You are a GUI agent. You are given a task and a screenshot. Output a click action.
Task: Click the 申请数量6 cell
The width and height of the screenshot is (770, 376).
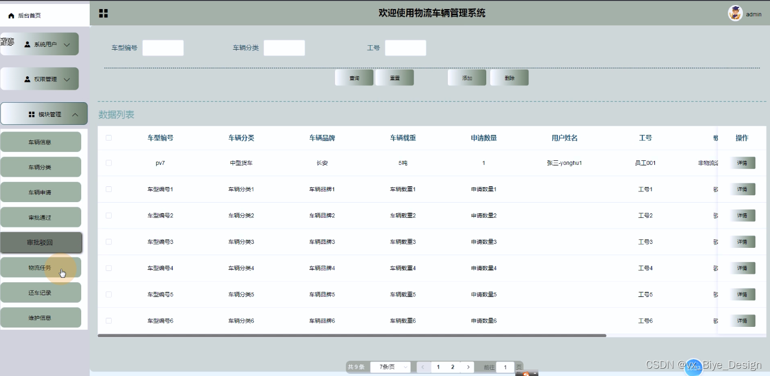click(484, 321)
